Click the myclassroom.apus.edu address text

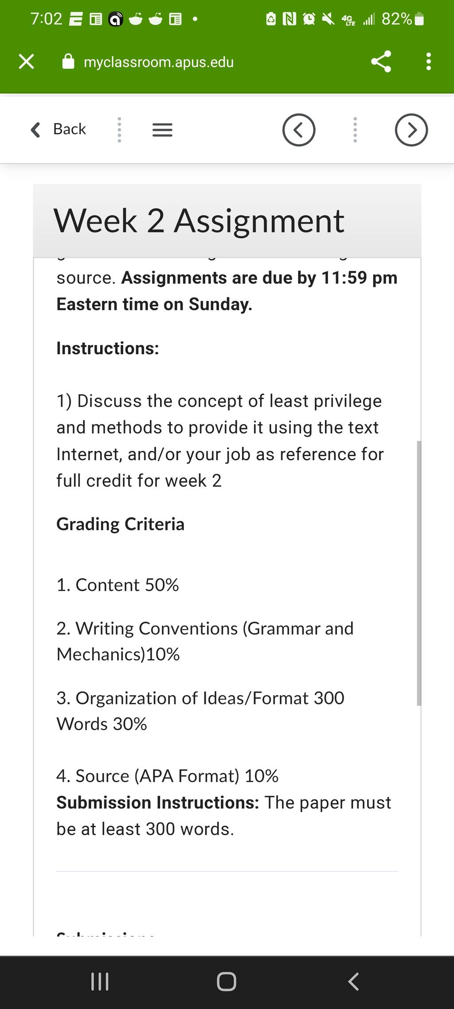pyautogui.click(x=159, y=62)
